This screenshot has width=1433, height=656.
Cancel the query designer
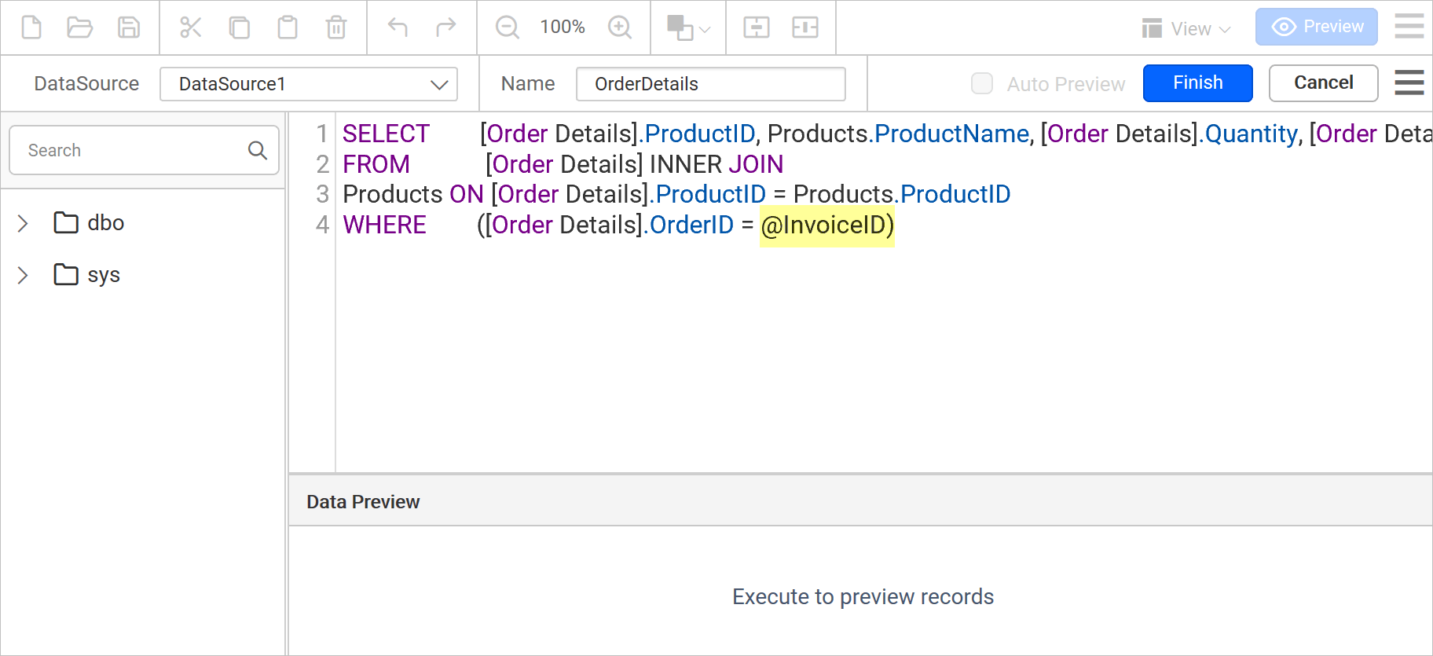tap(1324, 83)
